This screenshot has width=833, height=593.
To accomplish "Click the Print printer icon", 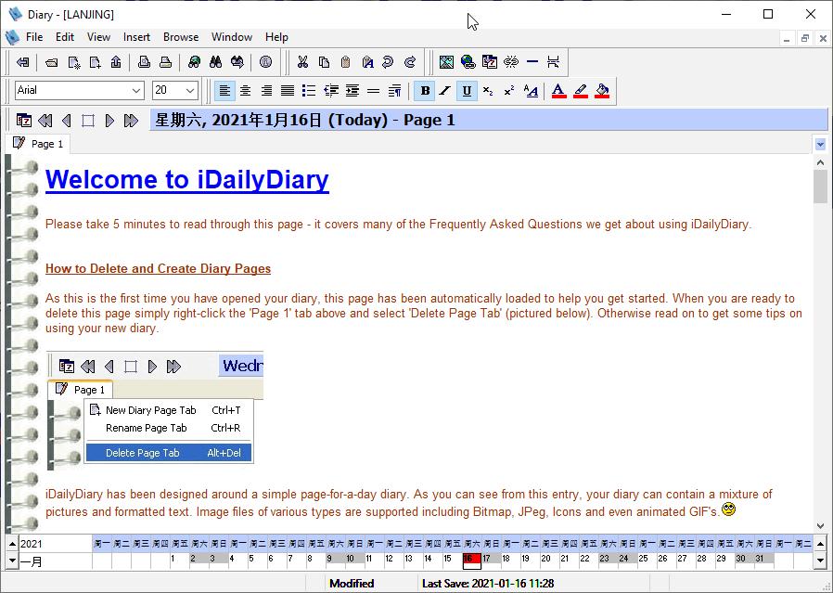I will pyautogui.click(x=165, y=62).
